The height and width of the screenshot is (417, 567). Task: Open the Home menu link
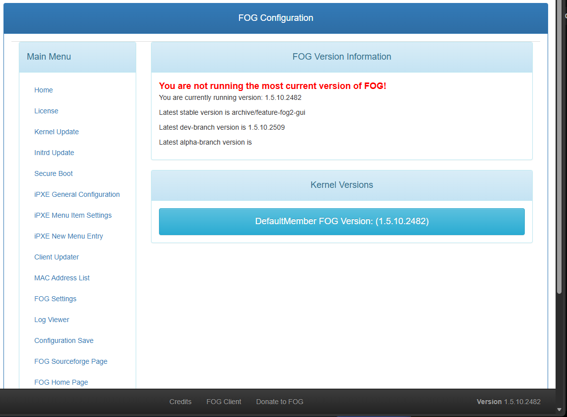(x=43, y=90)
